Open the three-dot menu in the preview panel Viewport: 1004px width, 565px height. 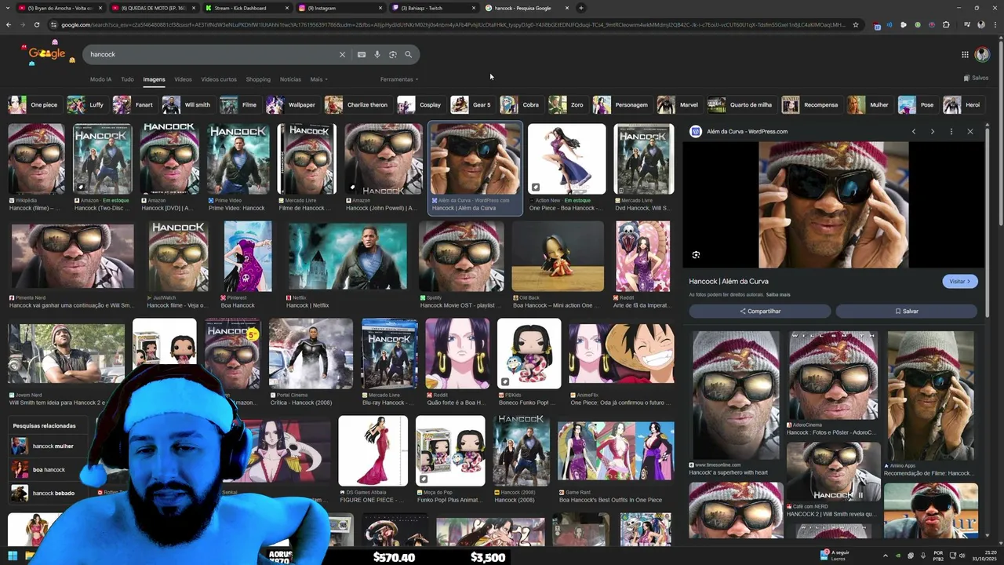click(x=951, y=132)
